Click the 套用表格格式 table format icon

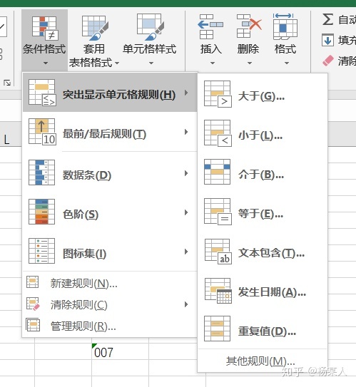[95, 28]
